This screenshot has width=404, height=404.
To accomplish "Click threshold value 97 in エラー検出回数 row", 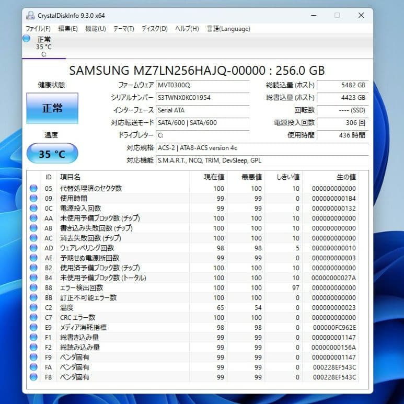I will click(x=295, y=288).
